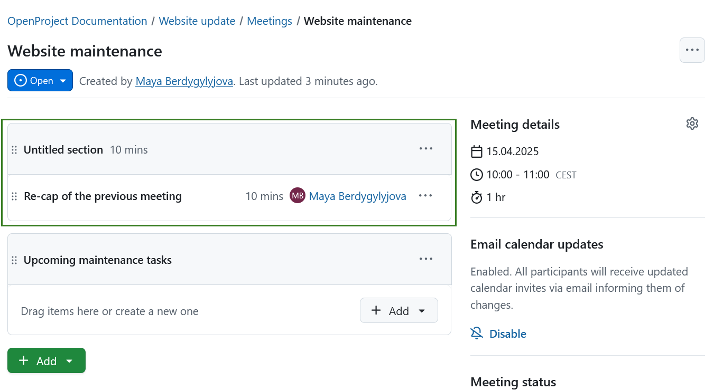
Task: Click the crossed-out bell icon
Action: 477,334
